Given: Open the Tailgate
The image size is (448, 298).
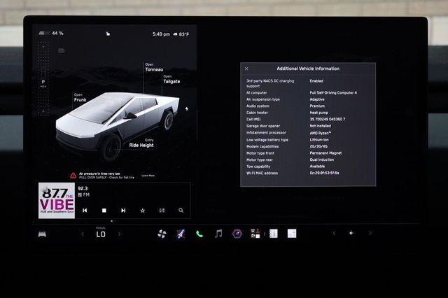Looking at the screenshot, I should coord(171,79).
